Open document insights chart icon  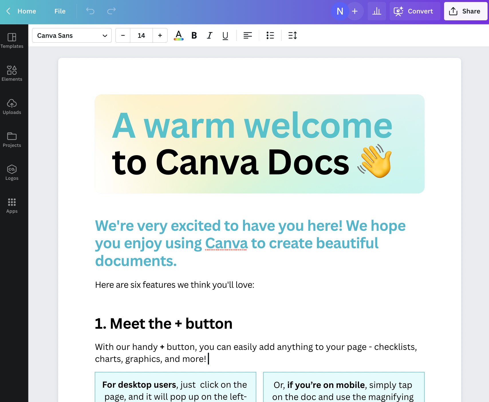pyautogui.click(x=377, y=11)
